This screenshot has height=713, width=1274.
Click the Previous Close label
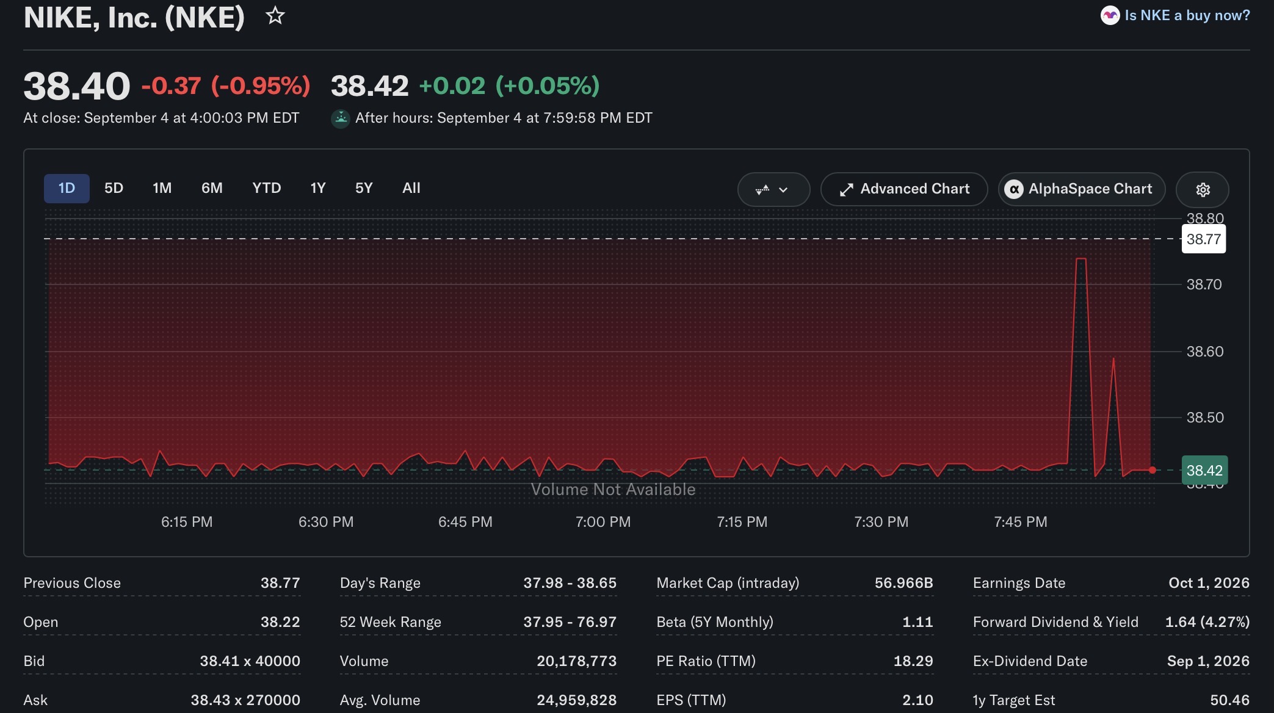[x=72, y=583]
